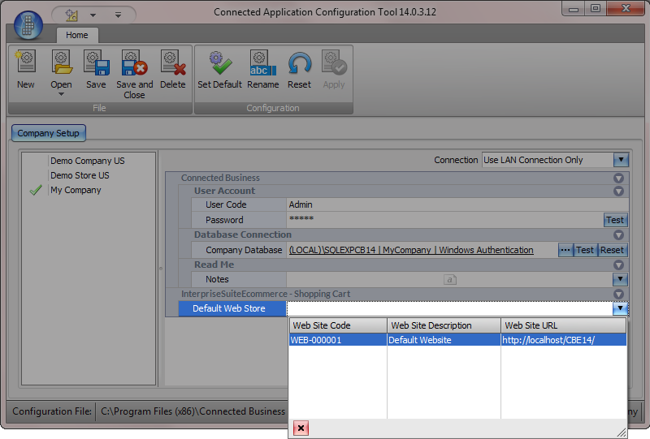Select the Company Setup tab
The image size is (650, 439).
pos(48,133)
